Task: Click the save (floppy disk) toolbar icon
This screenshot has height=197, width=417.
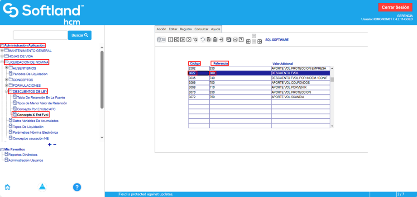Action: click(x=208, y=40)
